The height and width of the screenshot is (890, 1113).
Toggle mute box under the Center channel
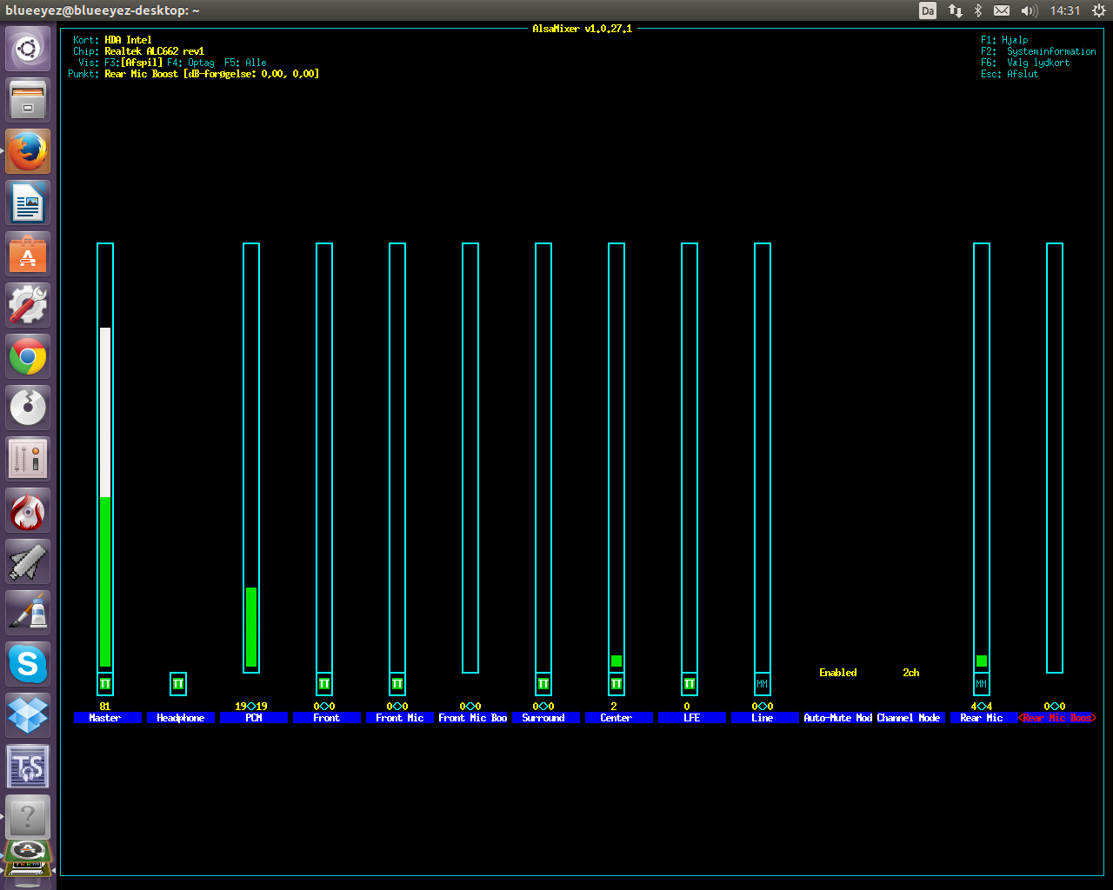point(616,684)
